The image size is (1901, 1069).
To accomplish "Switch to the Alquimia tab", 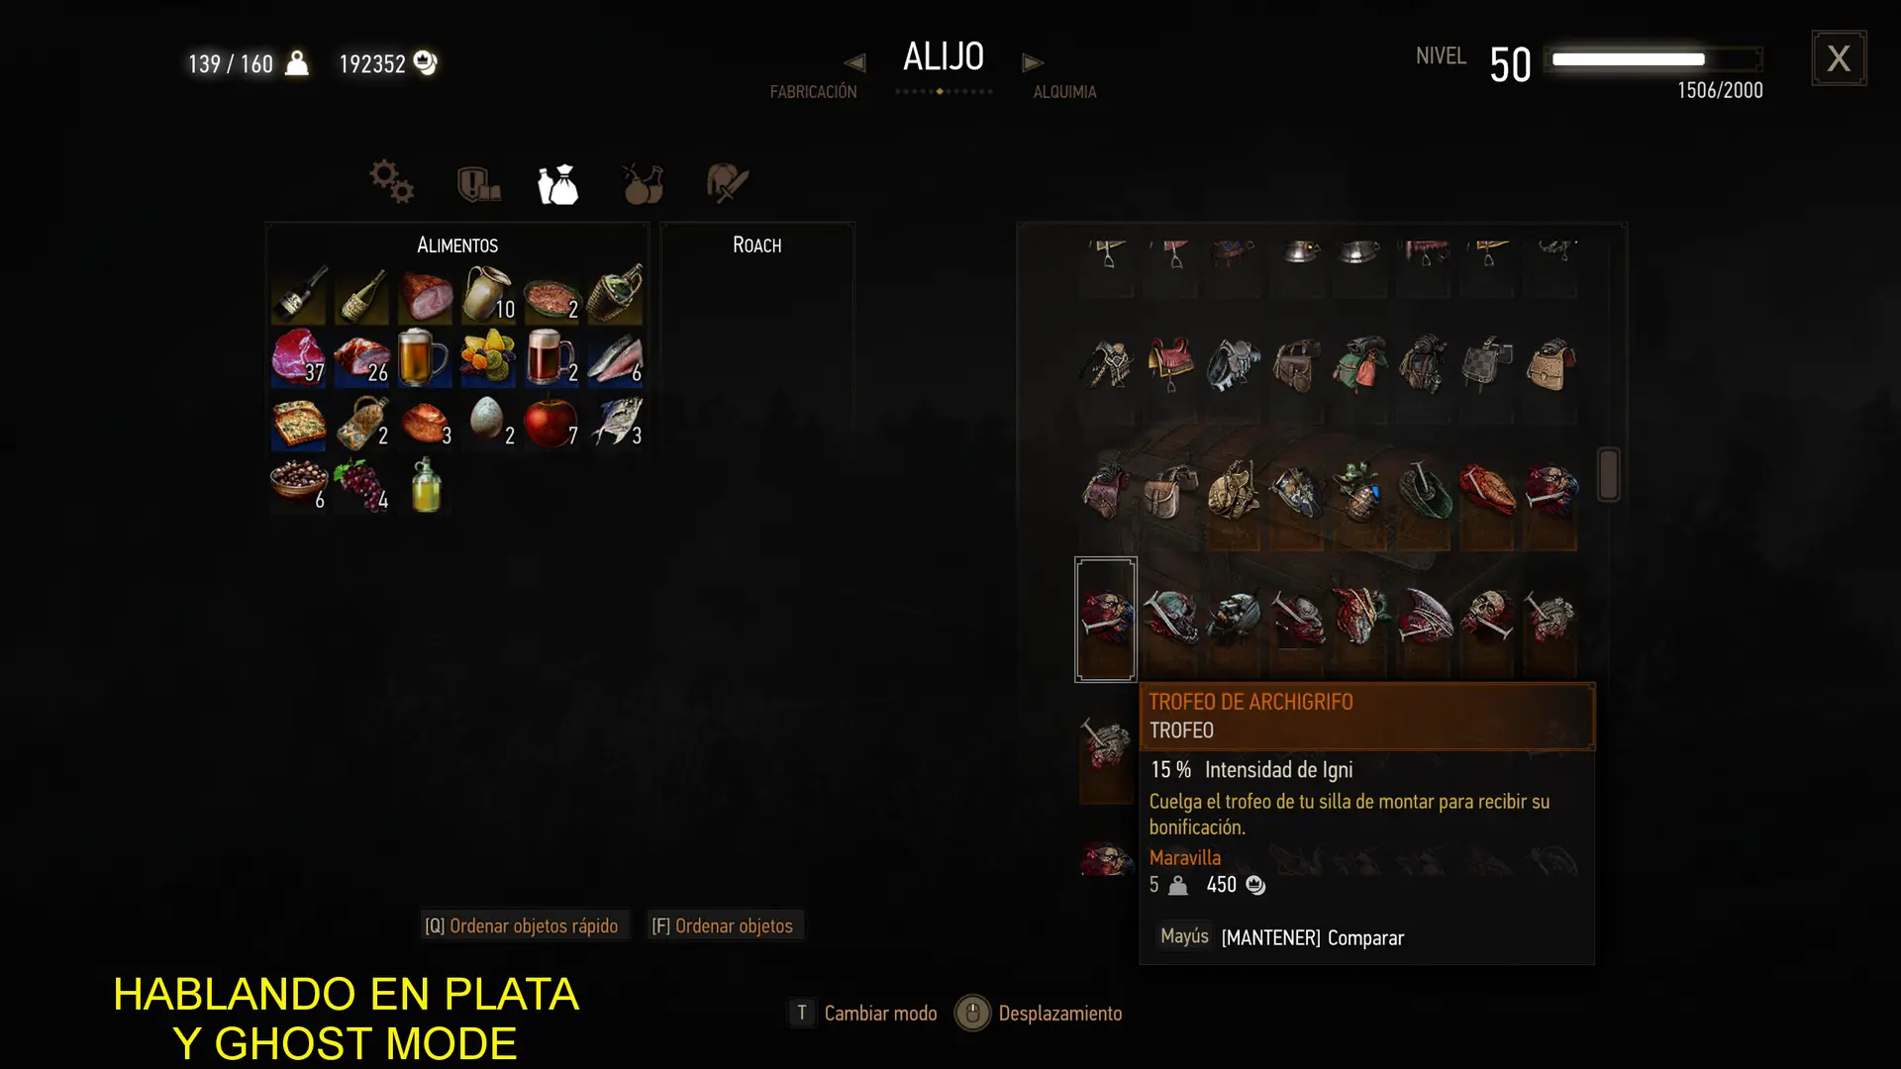I will 1064,92.
